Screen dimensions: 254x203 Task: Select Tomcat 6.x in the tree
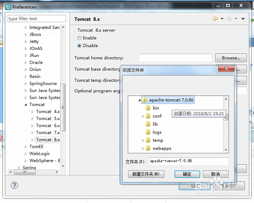pyautogui.click(x=48, y=125)
